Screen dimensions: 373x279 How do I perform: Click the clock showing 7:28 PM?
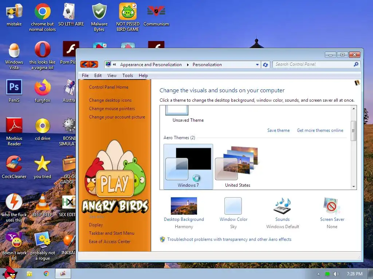coord(354,274)
